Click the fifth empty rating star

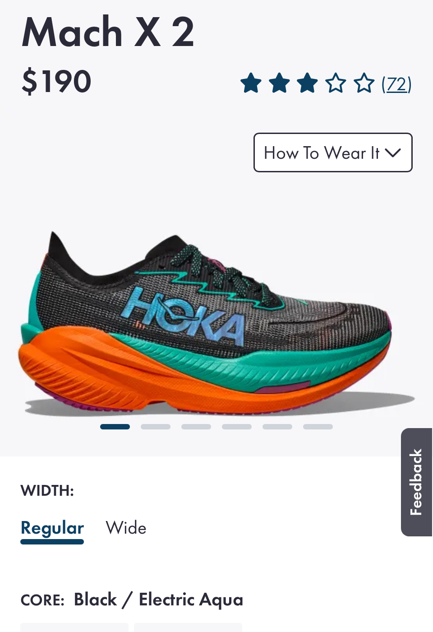coord(364,83)
